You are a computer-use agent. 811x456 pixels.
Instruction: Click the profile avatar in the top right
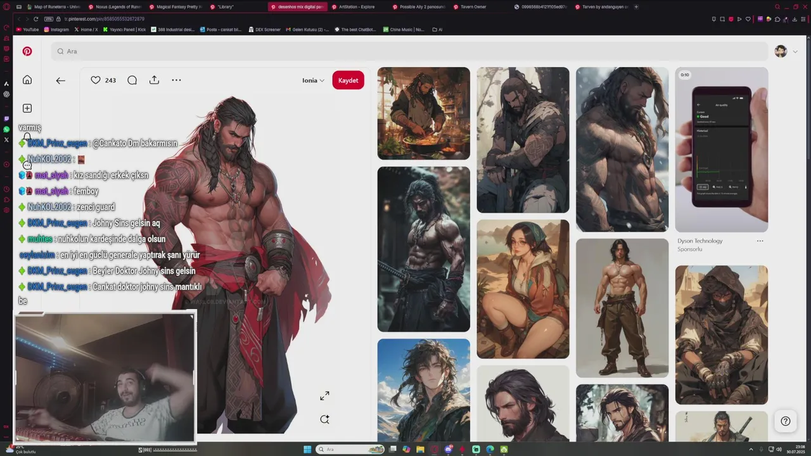tap(781, 51)
